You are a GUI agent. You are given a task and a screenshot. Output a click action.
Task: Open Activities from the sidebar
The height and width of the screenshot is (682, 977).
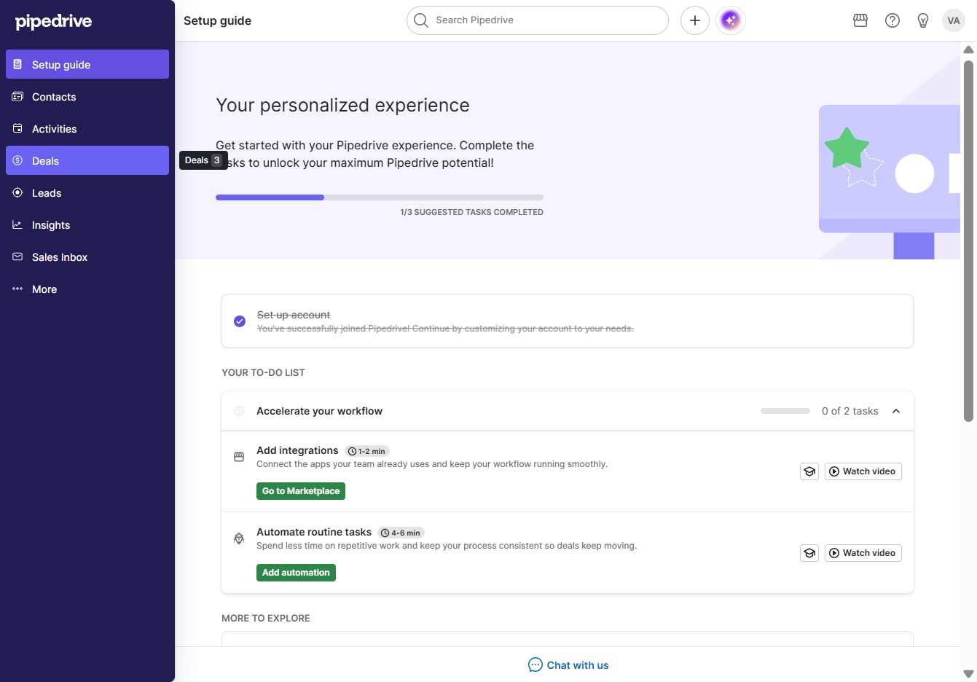tap(87, 128)
